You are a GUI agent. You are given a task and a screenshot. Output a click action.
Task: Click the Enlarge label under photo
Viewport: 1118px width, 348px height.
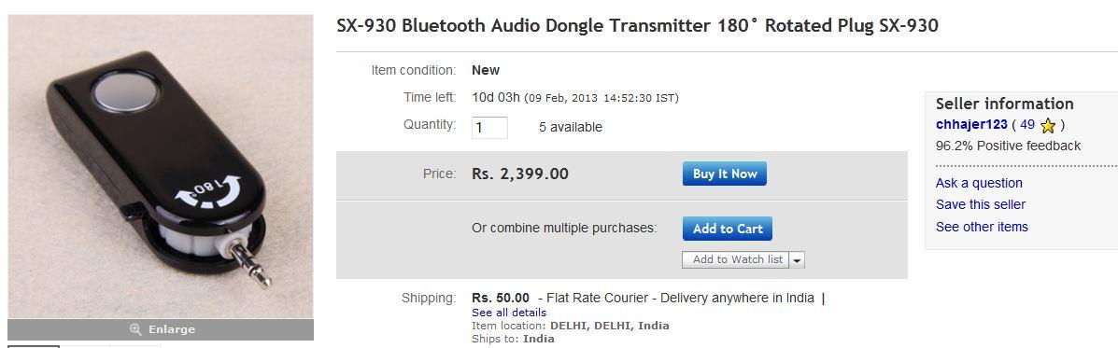point(171,329)
